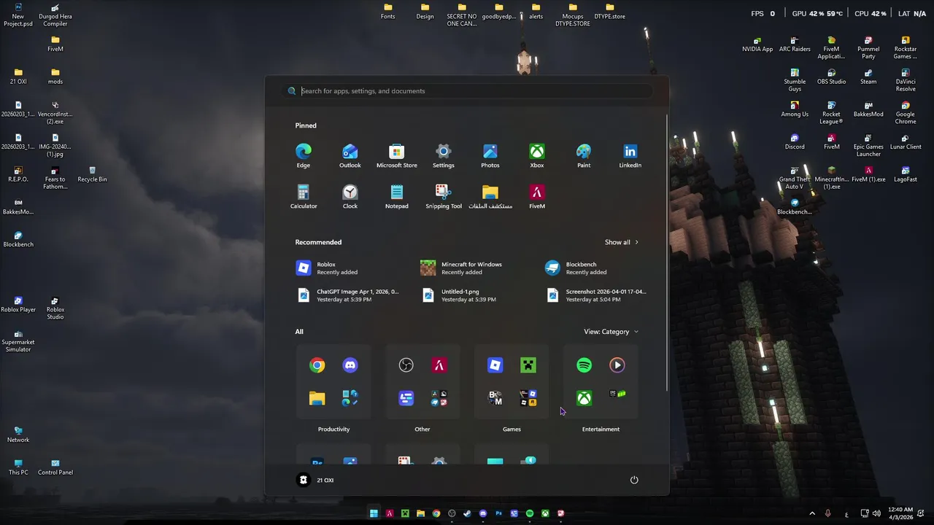The height and width of the screenshot is (525, 934).
Task: Open the clock and date on taskbar
Action: click(x=901, y=513)
